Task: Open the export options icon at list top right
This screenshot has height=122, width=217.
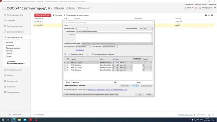Action: pos(213,15)
